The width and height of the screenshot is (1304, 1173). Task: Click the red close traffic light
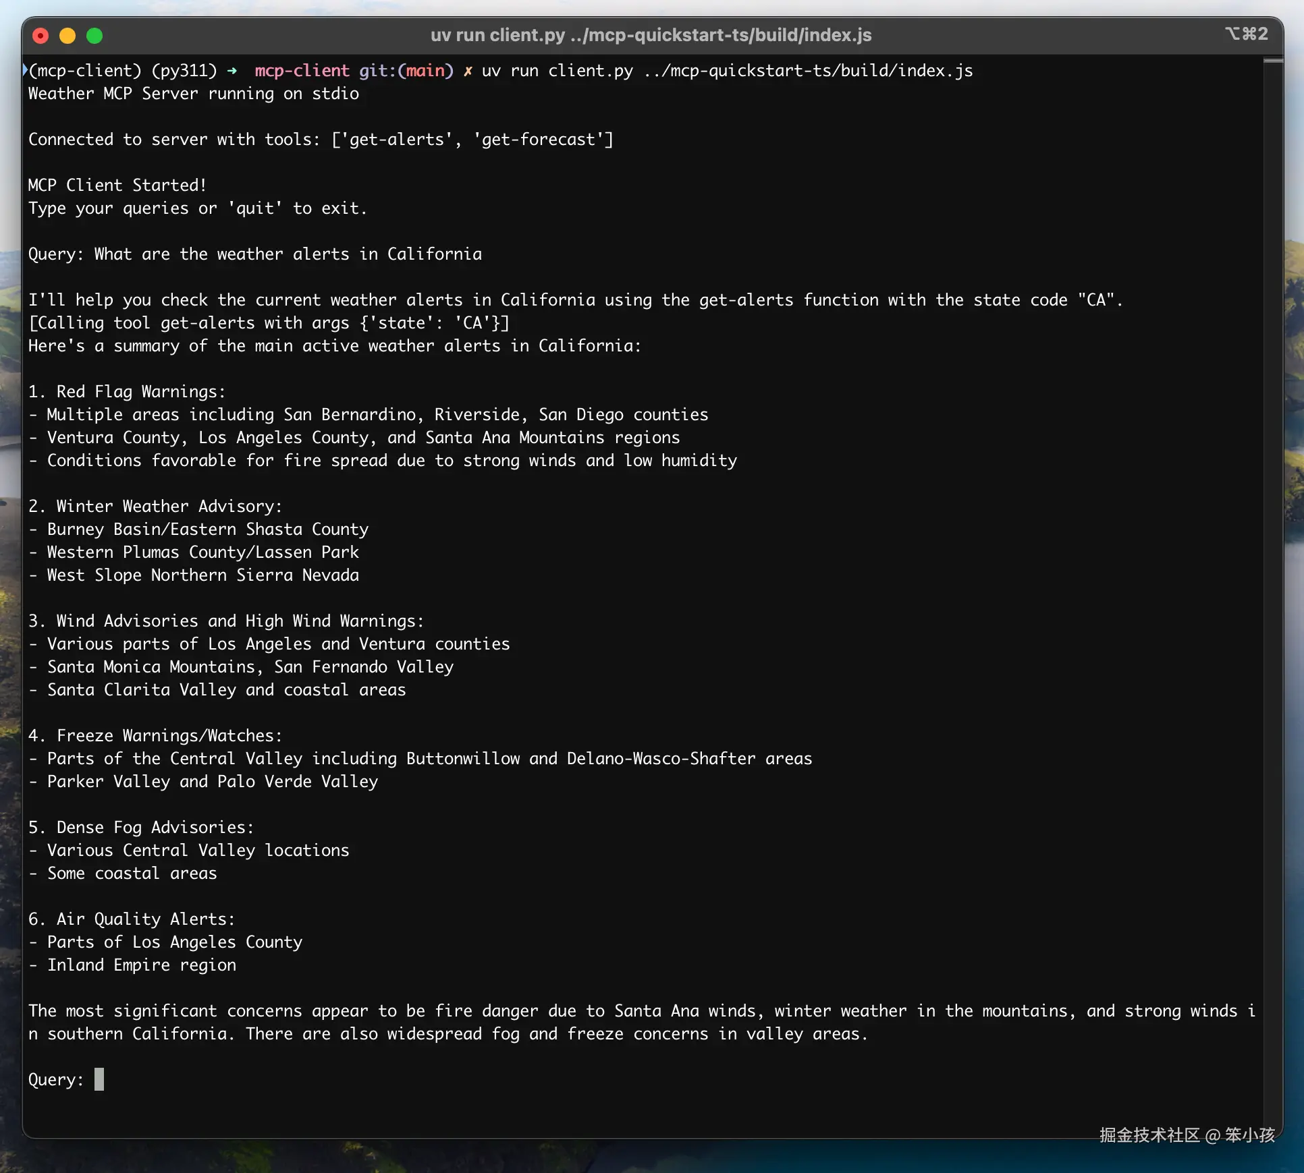[40, 36]
